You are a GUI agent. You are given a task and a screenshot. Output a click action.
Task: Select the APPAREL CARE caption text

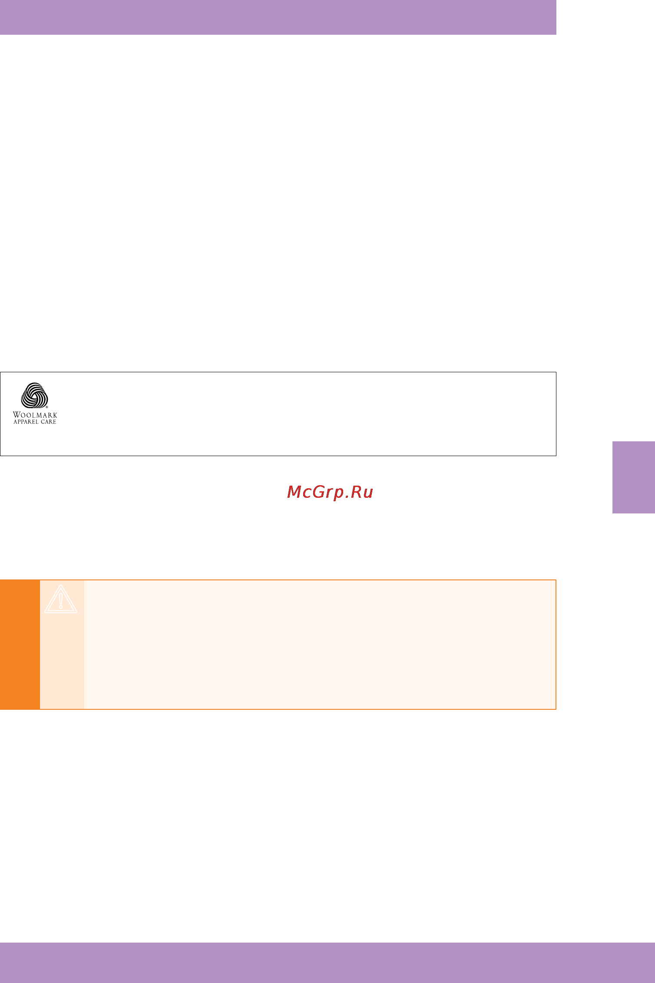[x=35, y=422]
